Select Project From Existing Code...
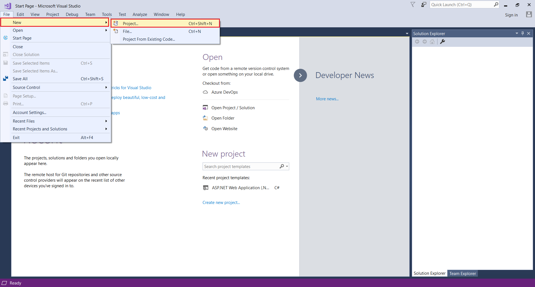The image size is (535, 287). (165, 39)
